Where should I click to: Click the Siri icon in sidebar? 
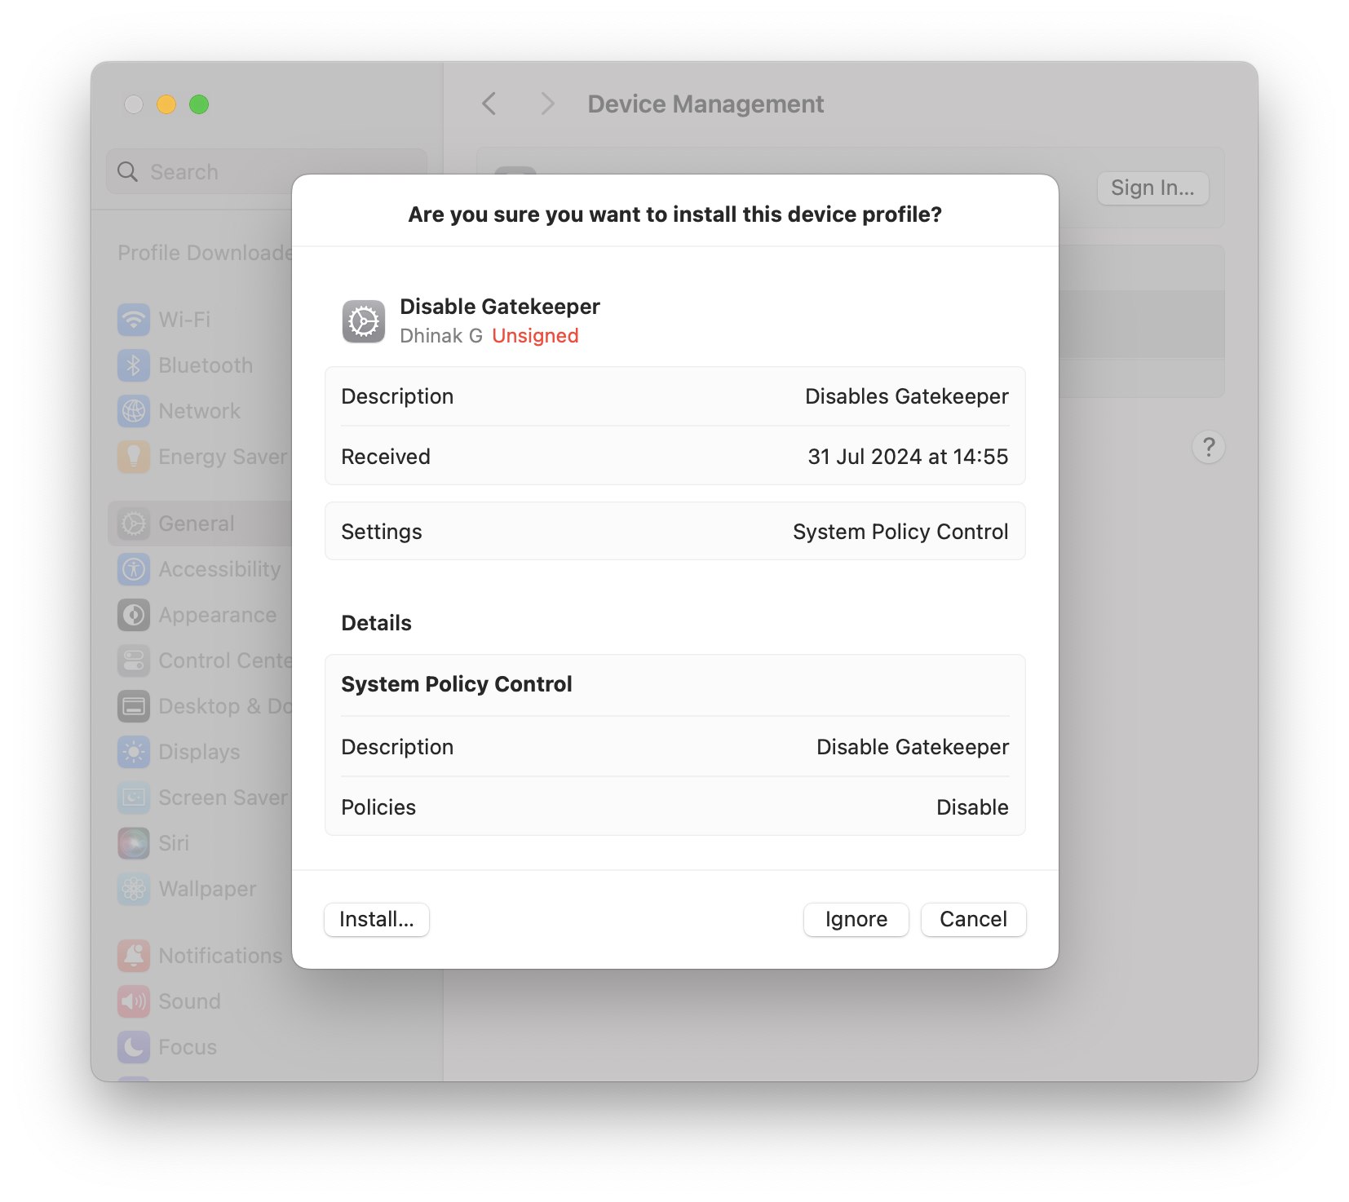[x=134, y=843]
